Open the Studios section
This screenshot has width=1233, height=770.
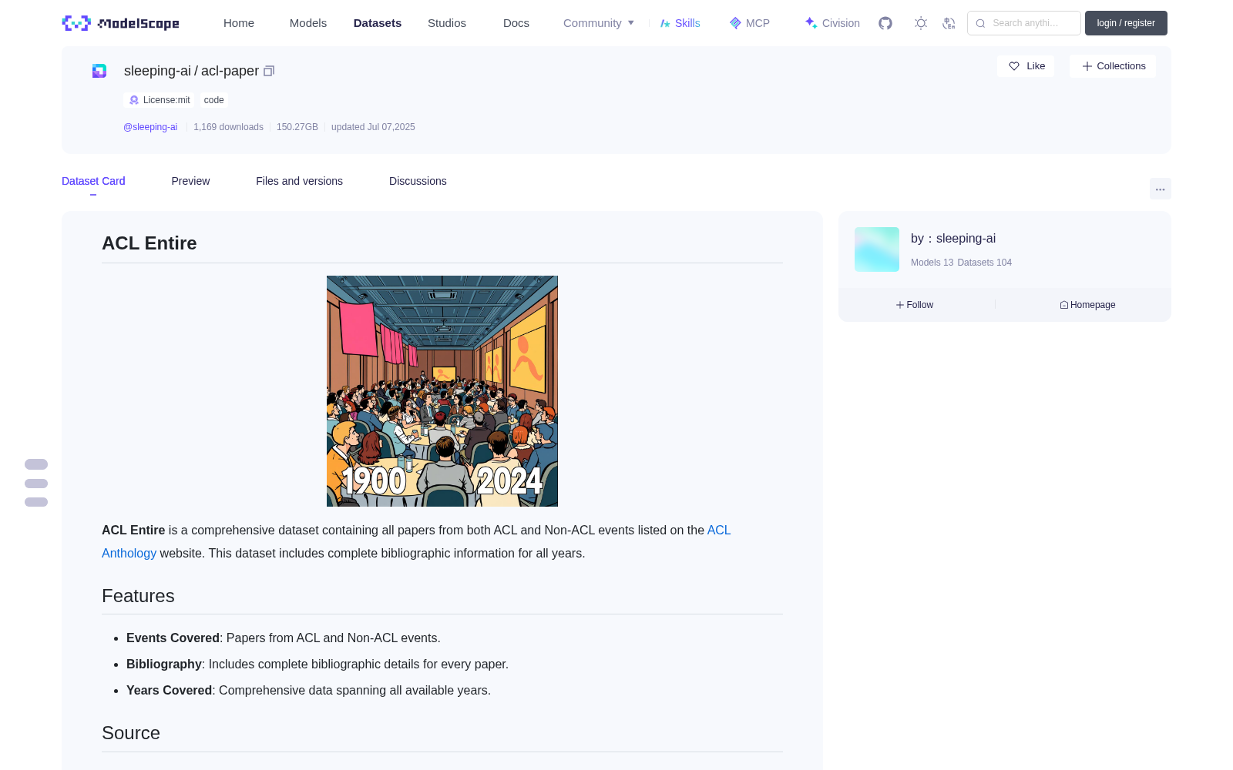(x=447, y=23)
